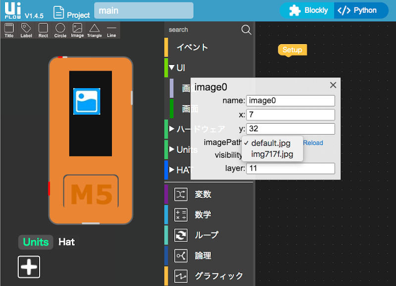Choose default.jpg in the imagePath dropdown

click(271, 143)
